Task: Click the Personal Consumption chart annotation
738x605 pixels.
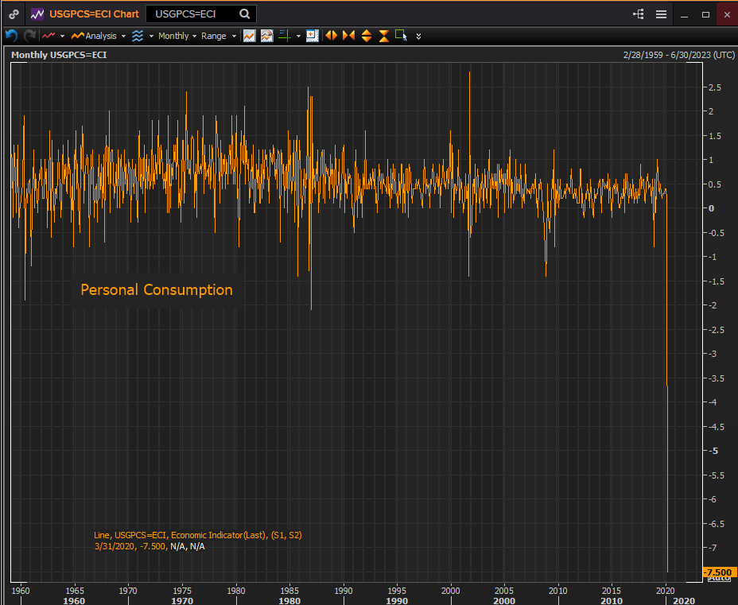Action: 157,290
